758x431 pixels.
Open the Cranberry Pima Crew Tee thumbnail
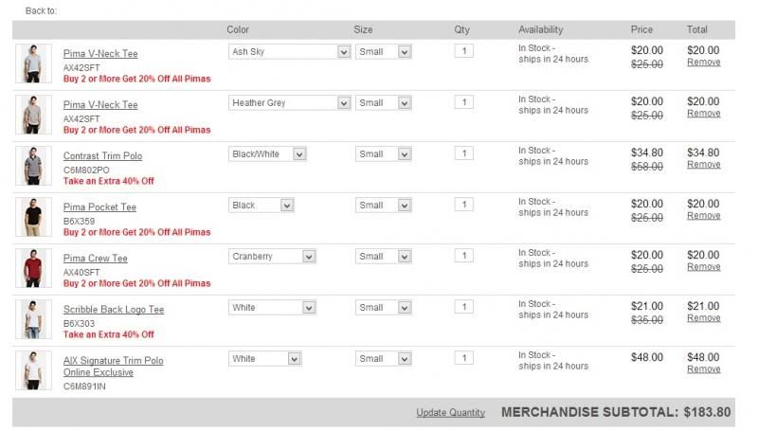click(x=33, y=267)
